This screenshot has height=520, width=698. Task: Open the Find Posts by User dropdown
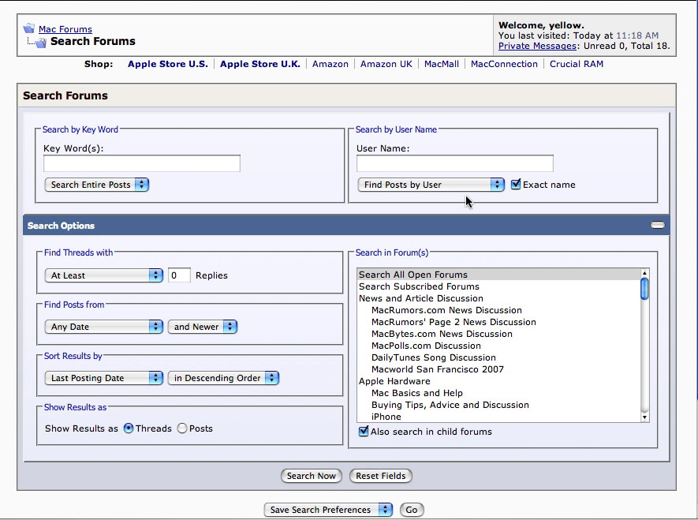pyautogui.click(x=431, y=185)
